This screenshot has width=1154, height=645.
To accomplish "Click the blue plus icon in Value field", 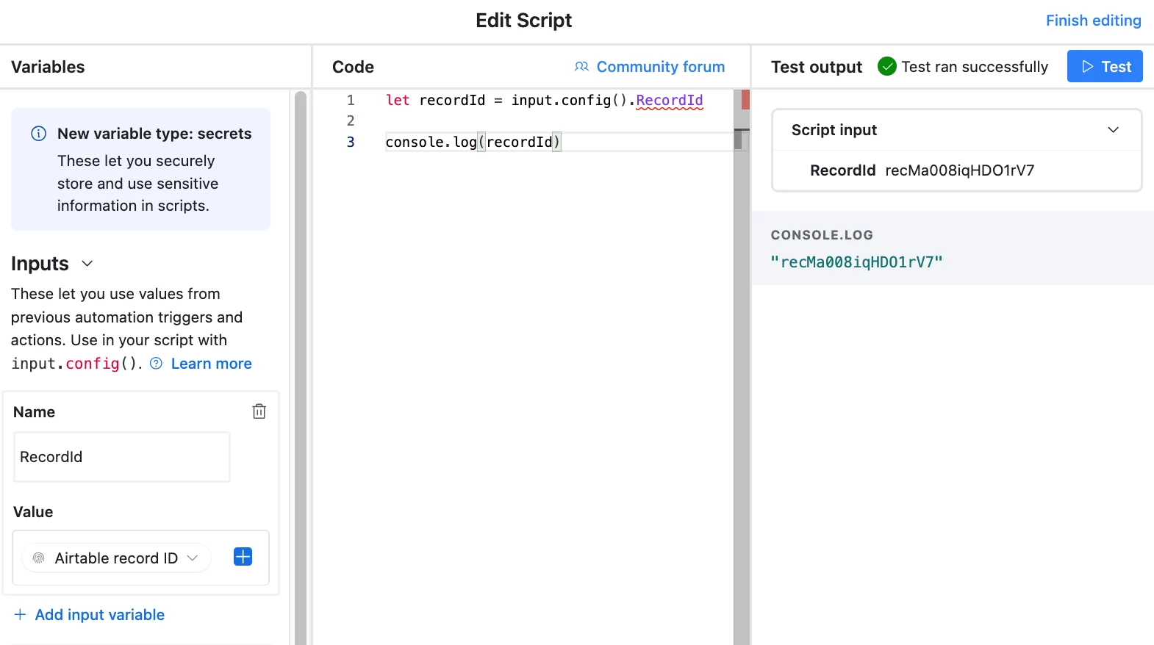I will 243,557.
